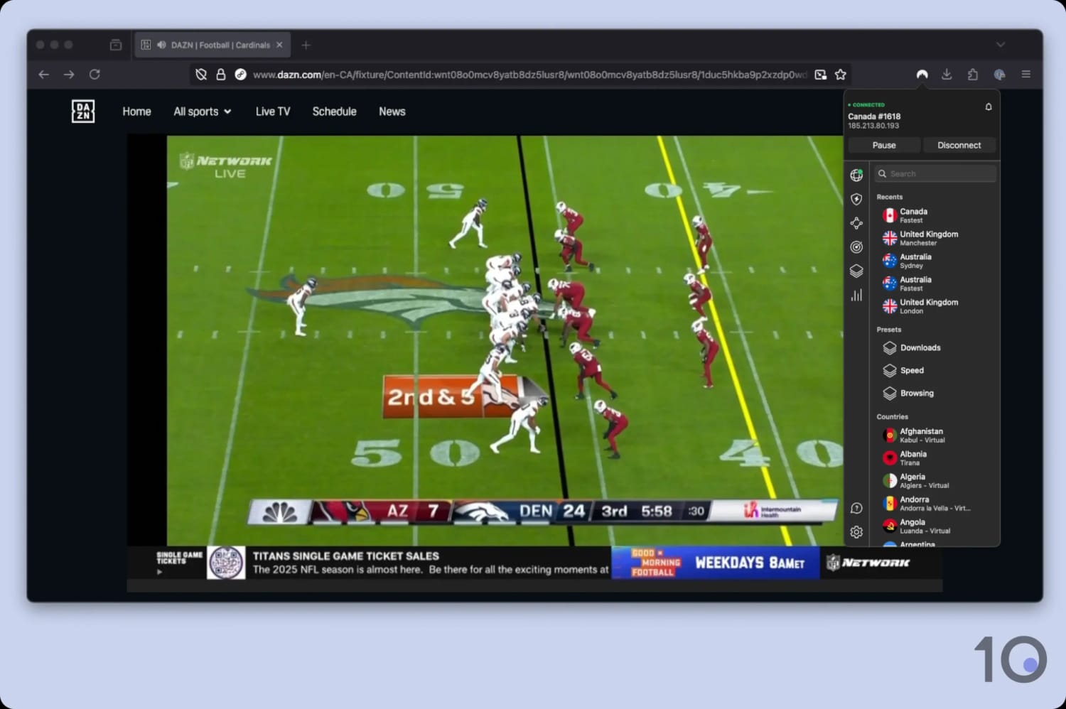Screen dimensions: 1066x709
Task: Select the Speed preset
Action: (935, 370)
